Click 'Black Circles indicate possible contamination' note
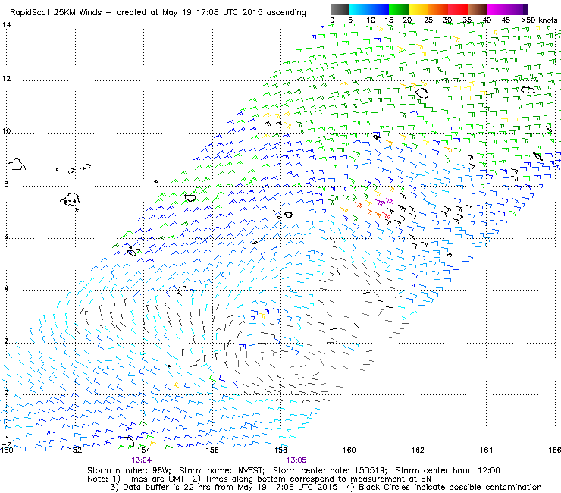Image resolution: width=561 pixels, height=493 pixels. point(450,487)
